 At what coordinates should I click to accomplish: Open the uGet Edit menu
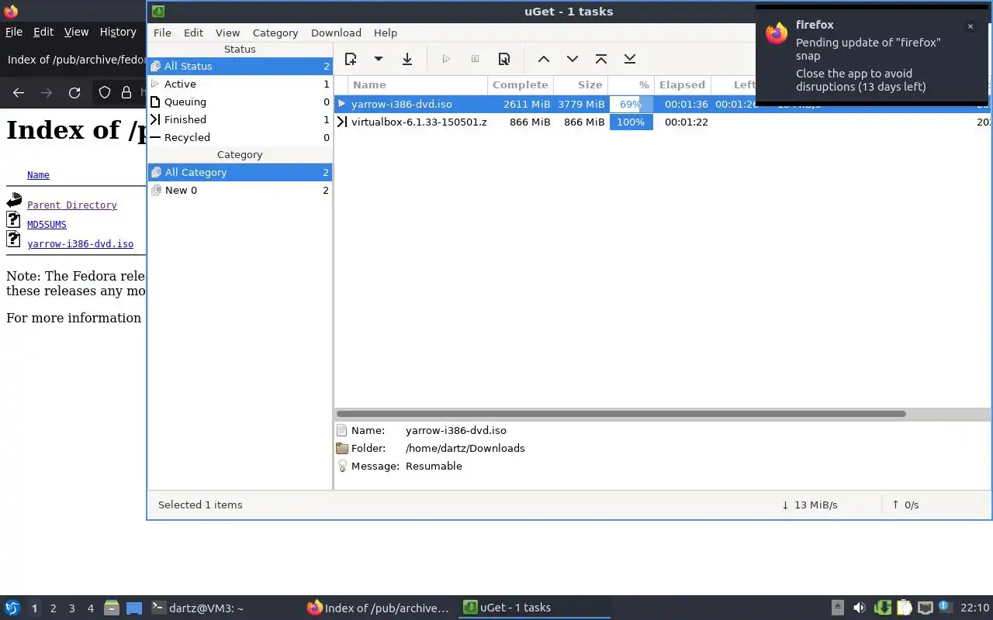click(193, 33)
